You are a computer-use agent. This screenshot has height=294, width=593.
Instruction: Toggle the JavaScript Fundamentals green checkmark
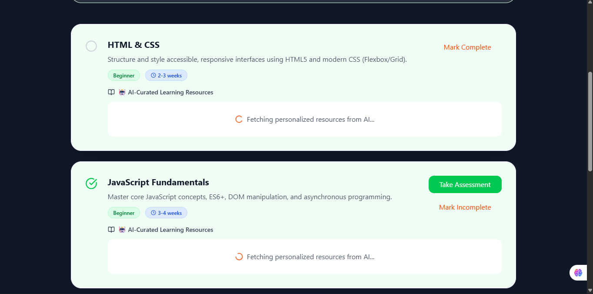click(x=91, y=184)
